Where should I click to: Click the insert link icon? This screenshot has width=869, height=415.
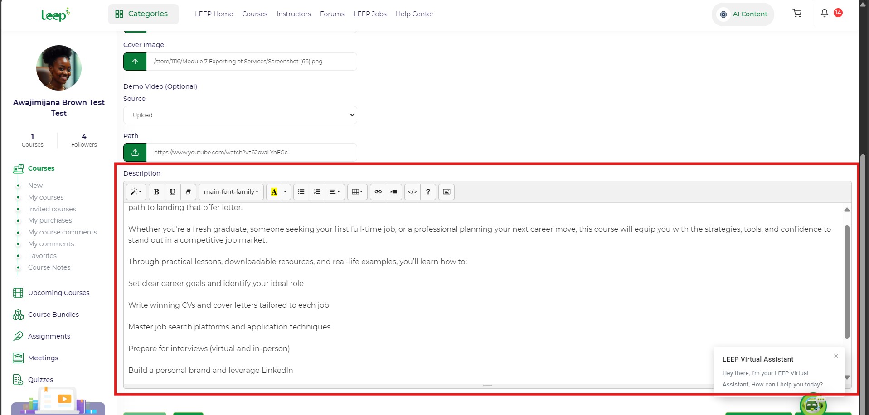pyautogui.click(x=378, y=192)
